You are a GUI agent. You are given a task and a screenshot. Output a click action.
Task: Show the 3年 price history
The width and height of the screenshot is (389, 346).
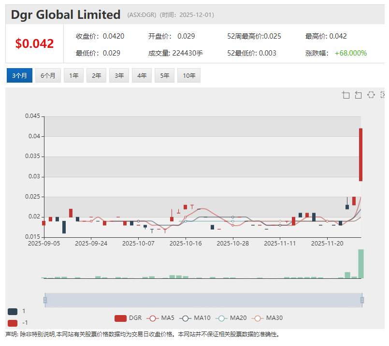point(119,75)
